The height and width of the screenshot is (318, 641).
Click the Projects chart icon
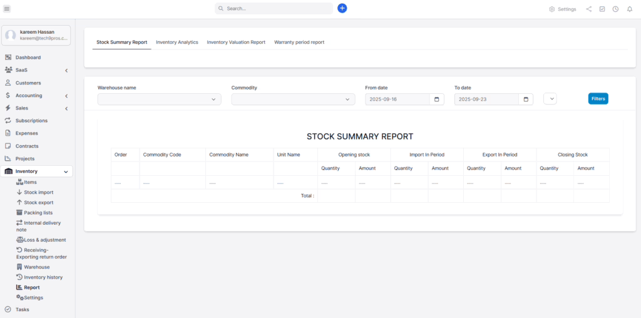[8, 158]
